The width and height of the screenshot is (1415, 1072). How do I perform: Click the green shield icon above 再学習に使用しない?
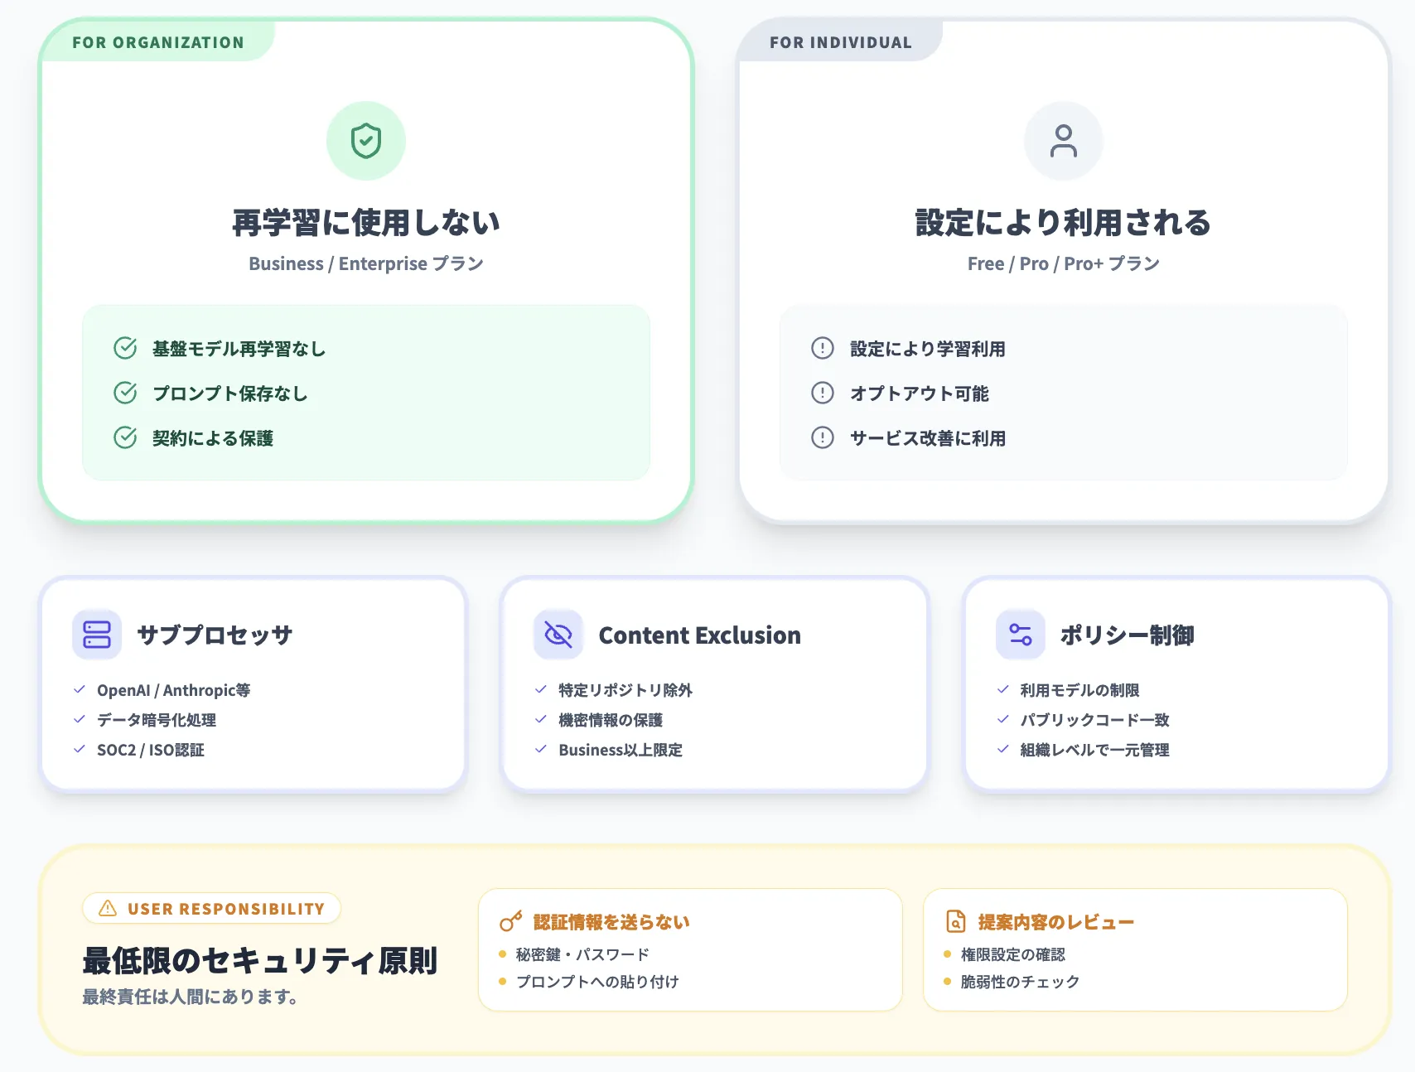click(367, 141)
